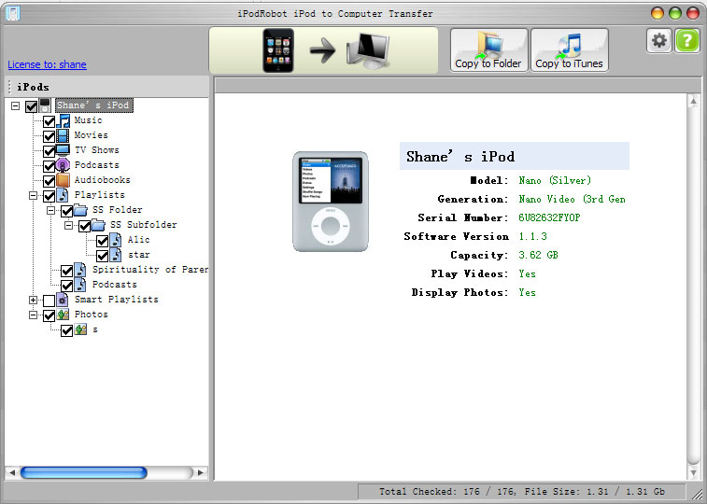Click the Software Version value 1.1.3
This screenshot has height=504, width=707.
(x=533, y=236)
